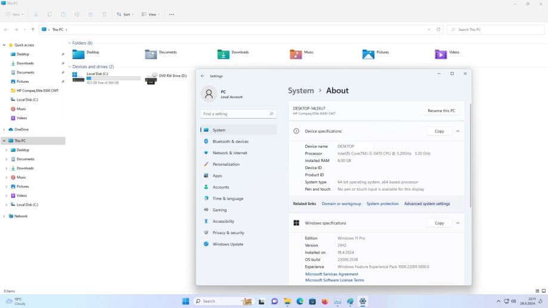Image resolution: width=548 pixels, height=308 pixels.
Task: Select the Pictures folder icon in Folders
Action: [369, 54]
